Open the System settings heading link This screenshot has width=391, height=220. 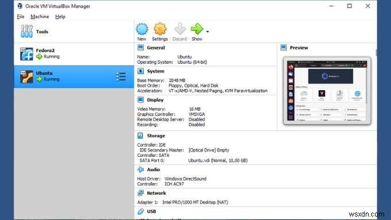click(156, 71)
